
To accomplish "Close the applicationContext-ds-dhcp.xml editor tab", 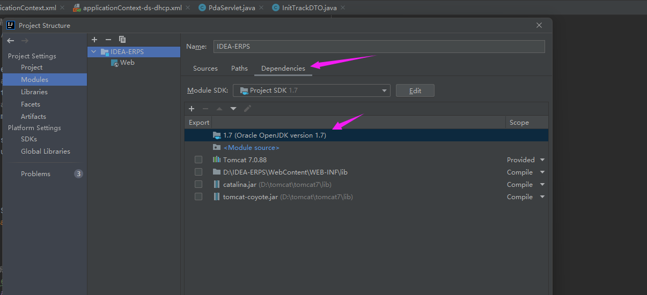I will pyautogui.click(x=188, y=7).
